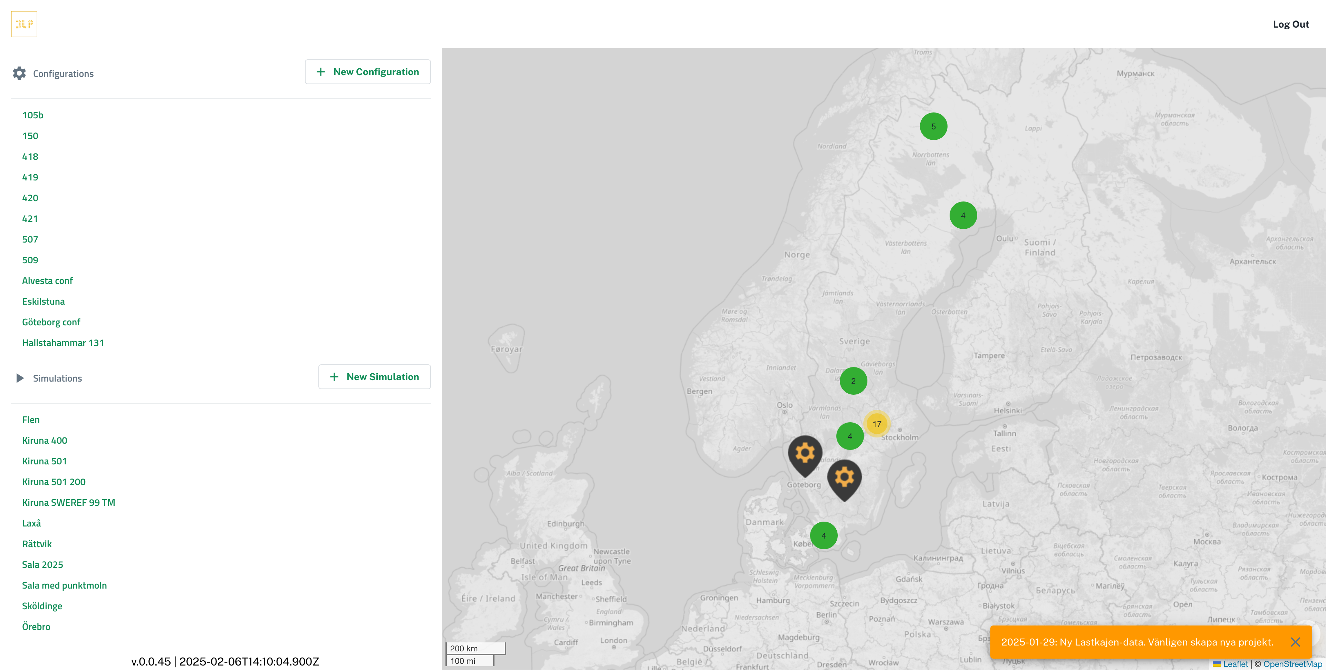1326x670 pixels.
Task: Select configuration 419
Action: [30, 177]
